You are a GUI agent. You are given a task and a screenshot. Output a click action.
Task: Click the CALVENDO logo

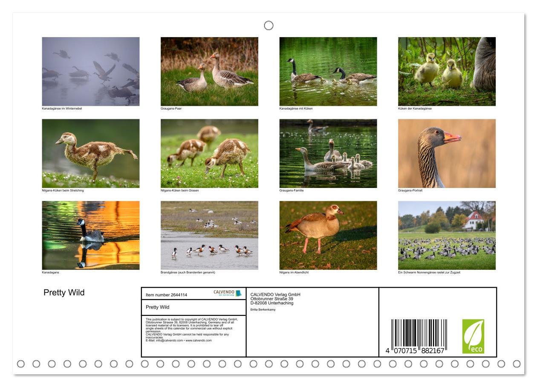[x=228, y=293]
